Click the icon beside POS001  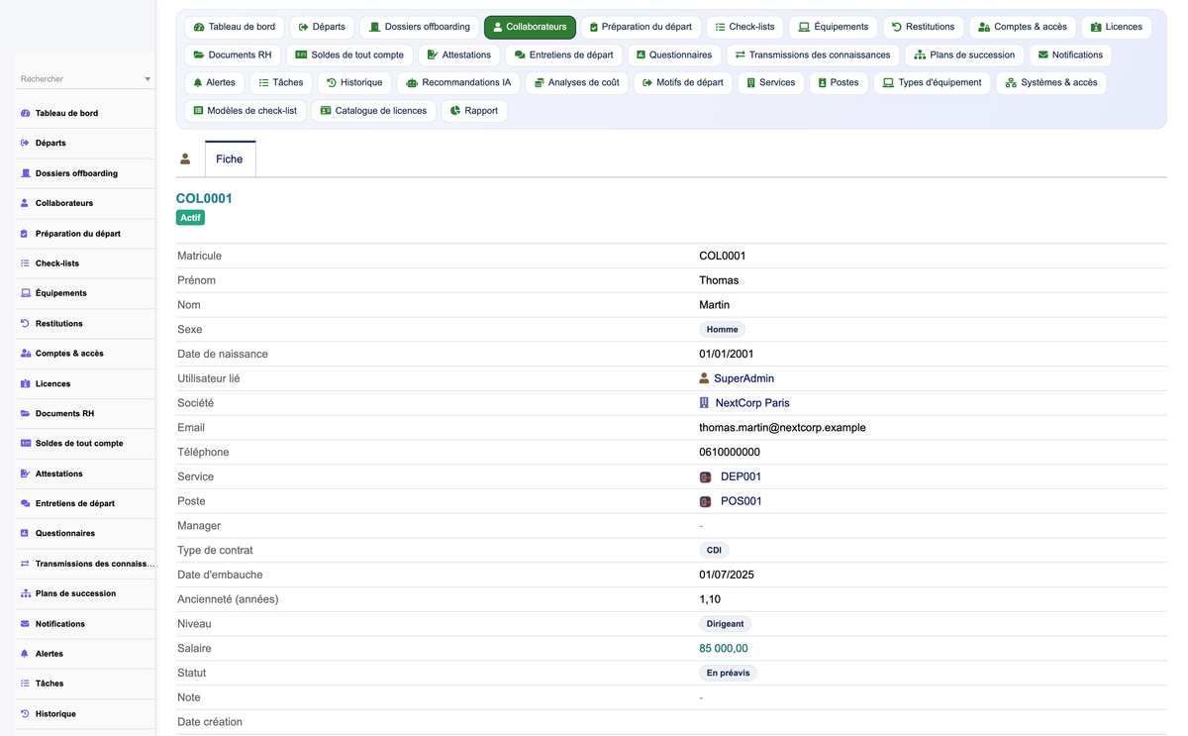705,501
